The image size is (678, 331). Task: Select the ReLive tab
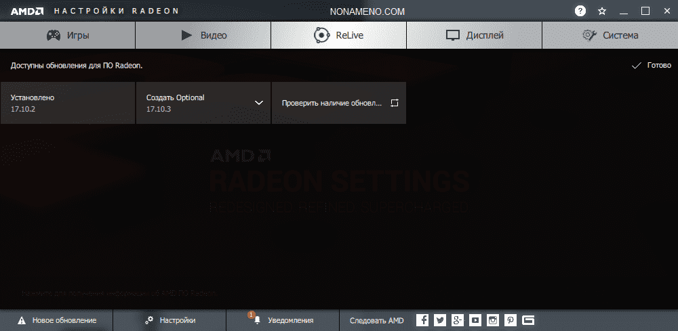(x=339, y=35)
